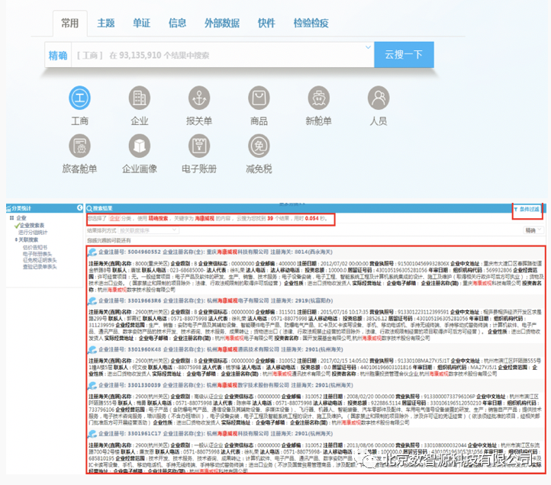Open result 杭州海康威视数字技术股份有限公司
Screen dimensions: 551x485
(x=248, y=385)
